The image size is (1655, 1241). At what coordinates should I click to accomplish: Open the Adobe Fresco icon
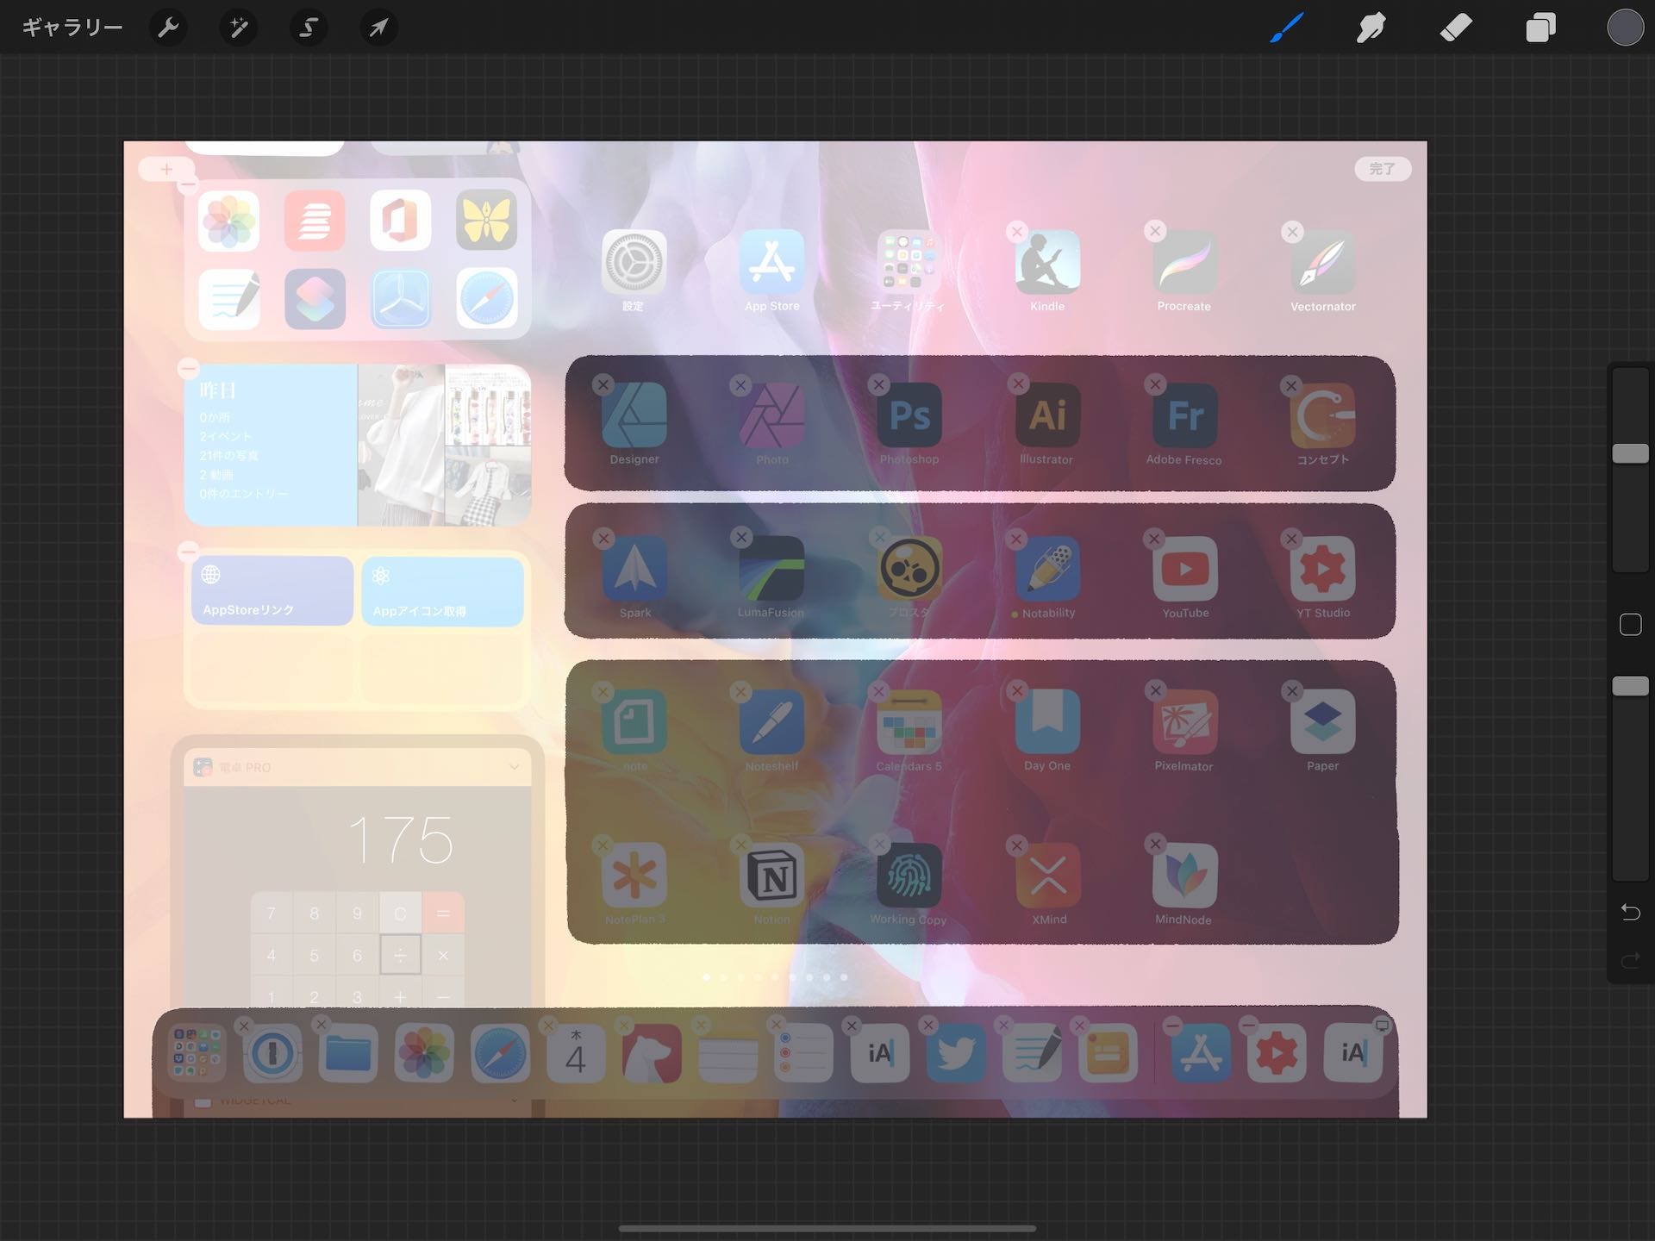pos(1184,415)
